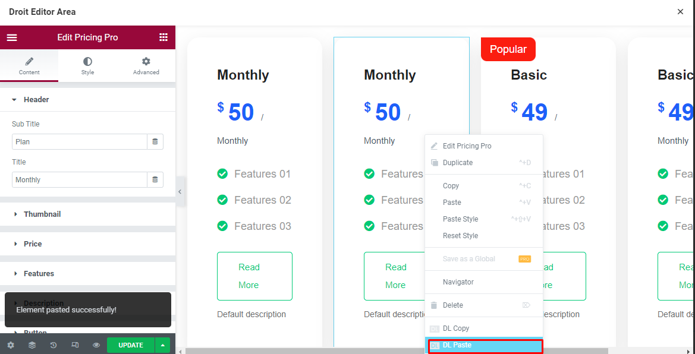Click the Element pasted successfully notification
The width and height of the screenshot is (695, 354).
click(88, 309)
